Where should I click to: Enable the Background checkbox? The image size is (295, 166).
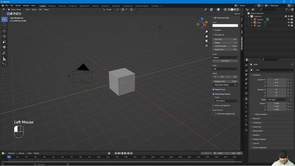click(x=213, y=35)
